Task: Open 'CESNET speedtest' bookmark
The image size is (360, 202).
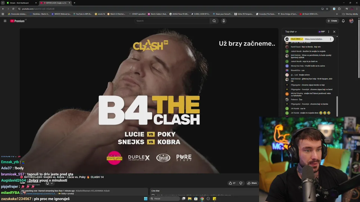Action: [x=138, y=14]
